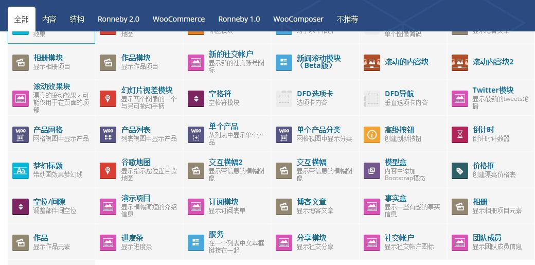The height and width of the screenshot is (265, 535).
Task: Click the 空格符 purple arrows icon
Action: (196, 99)
